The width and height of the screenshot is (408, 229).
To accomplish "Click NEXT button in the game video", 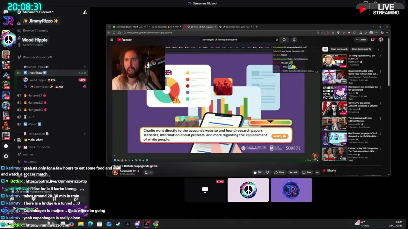I will (280, 136).
